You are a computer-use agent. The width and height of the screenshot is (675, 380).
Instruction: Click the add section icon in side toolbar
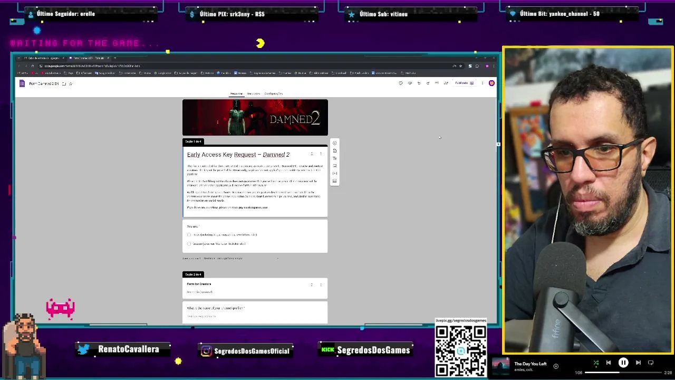(334, 181)
